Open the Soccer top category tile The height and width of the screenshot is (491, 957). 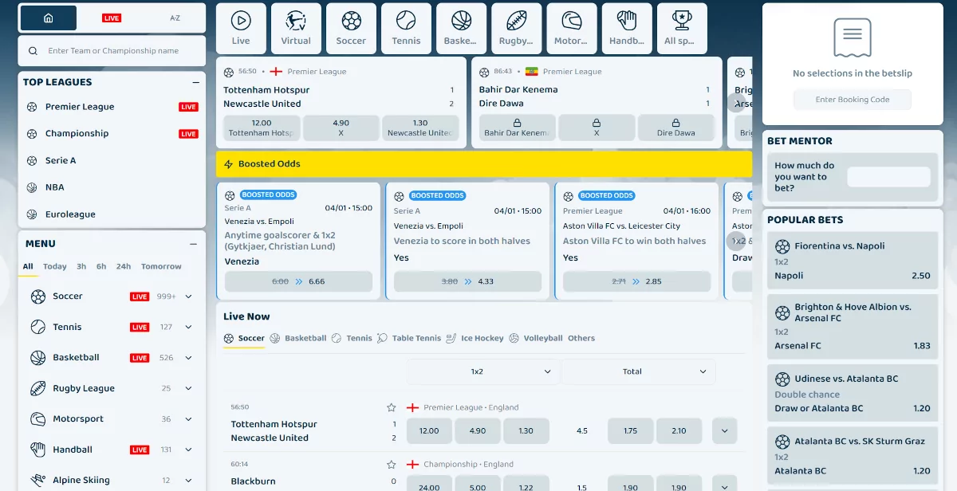coord(351,29)
